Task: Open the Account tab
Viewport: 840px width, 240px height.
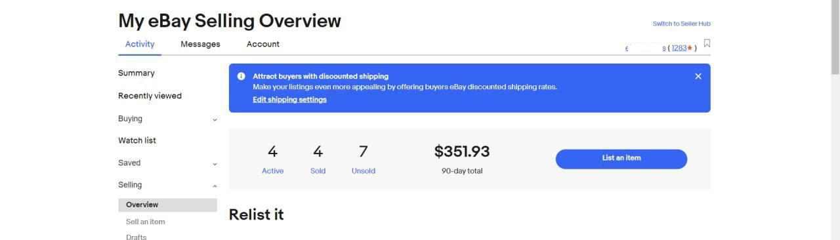Action: click(x=262, y=44)
